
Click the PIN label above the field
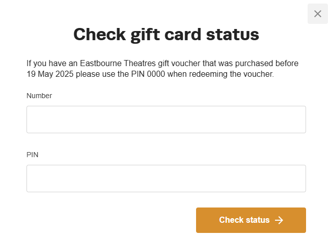point(33,155)
